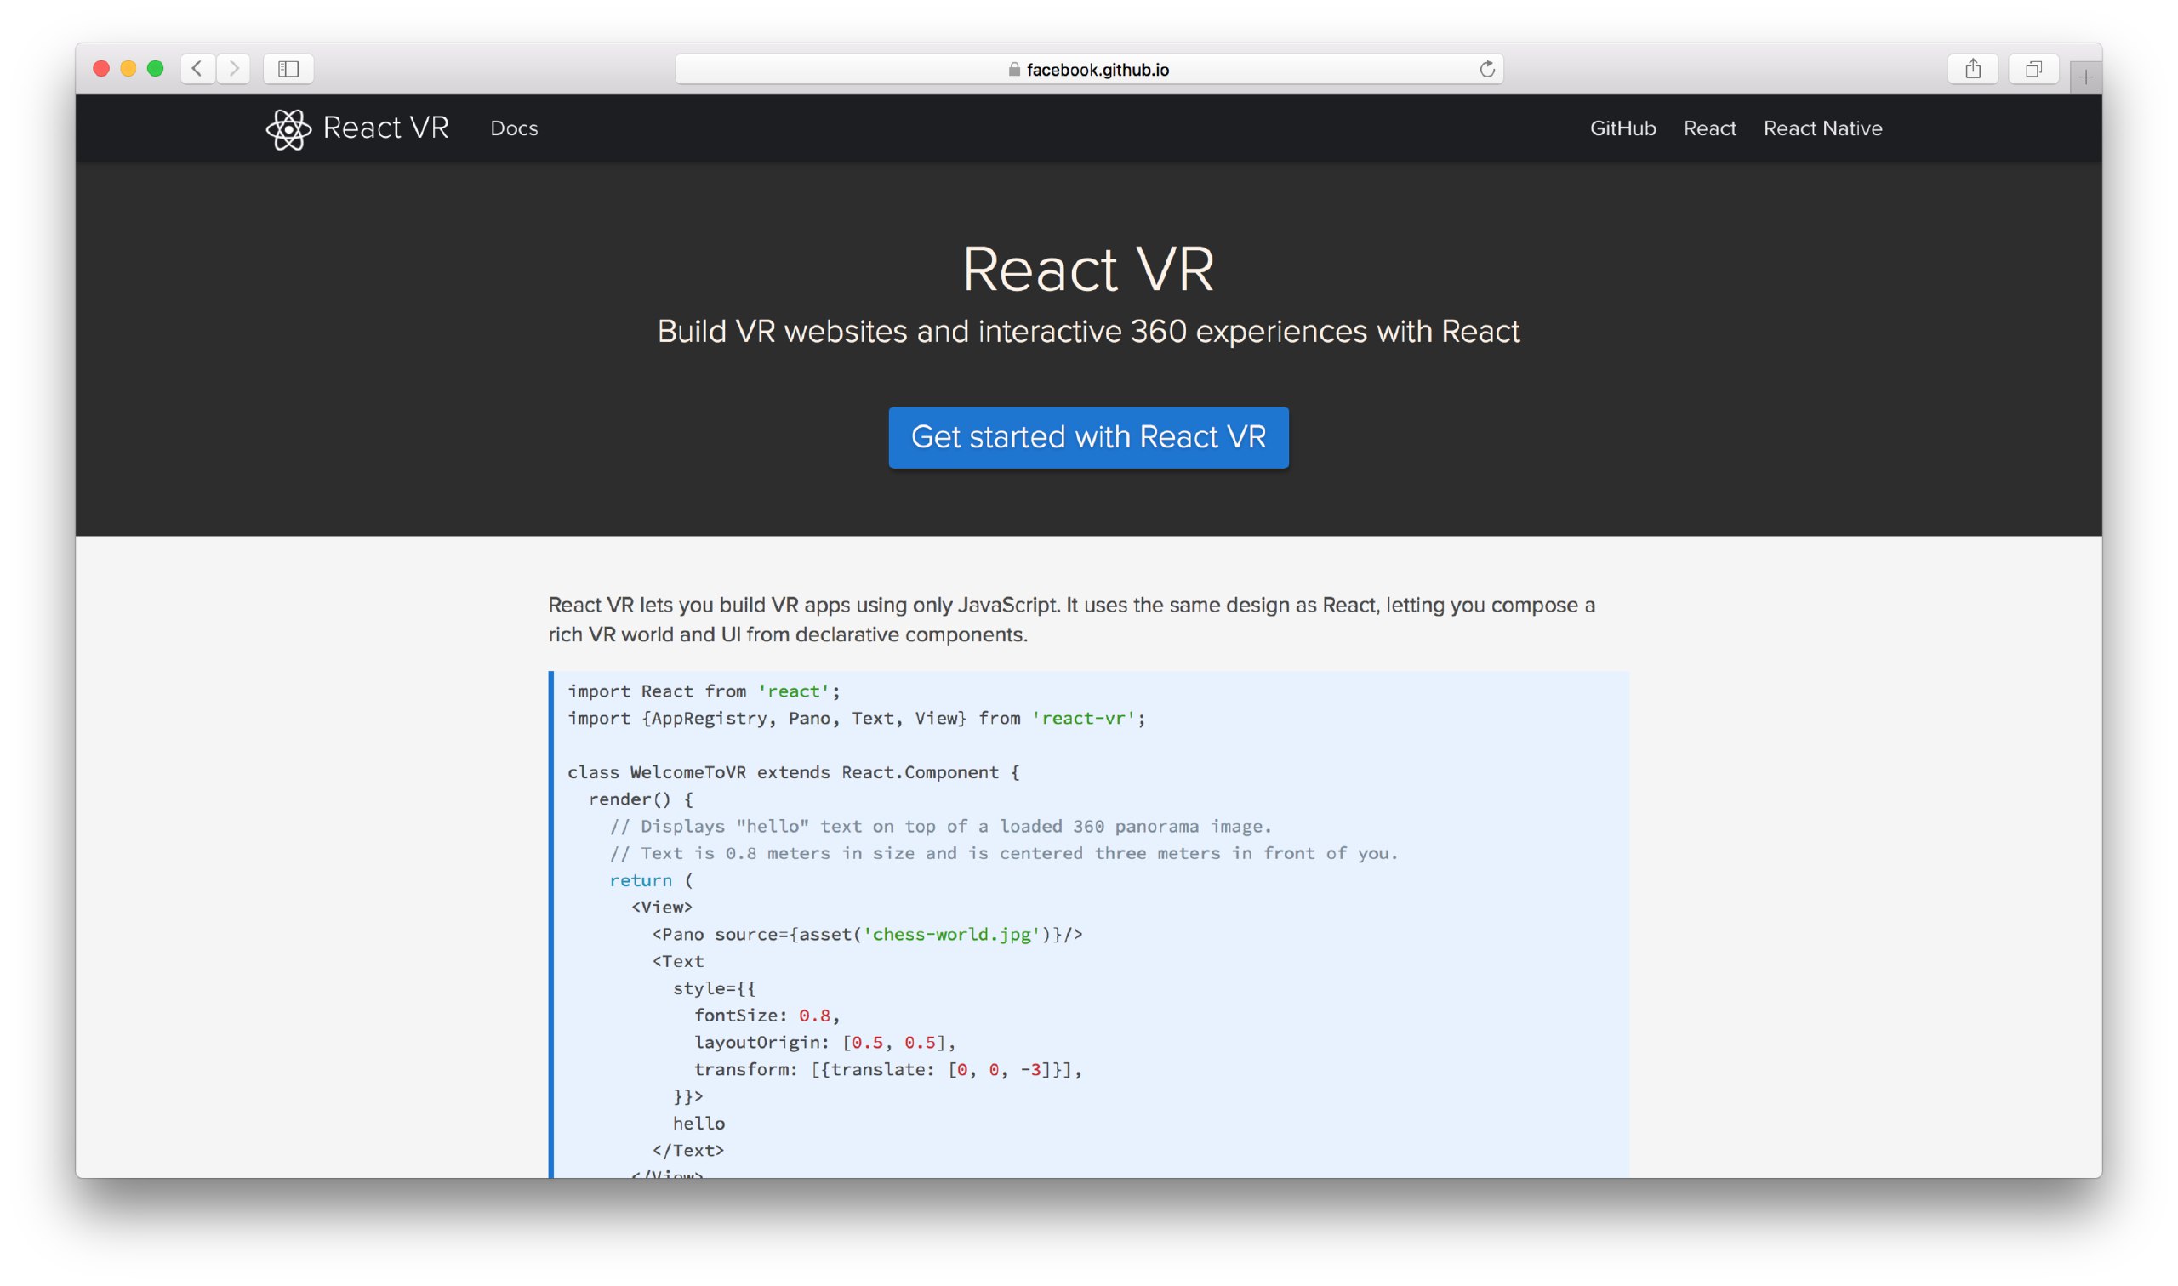Focus the facebook.github.io address bar
Screen dimensions: 2178x1286
coord(1088,70)
